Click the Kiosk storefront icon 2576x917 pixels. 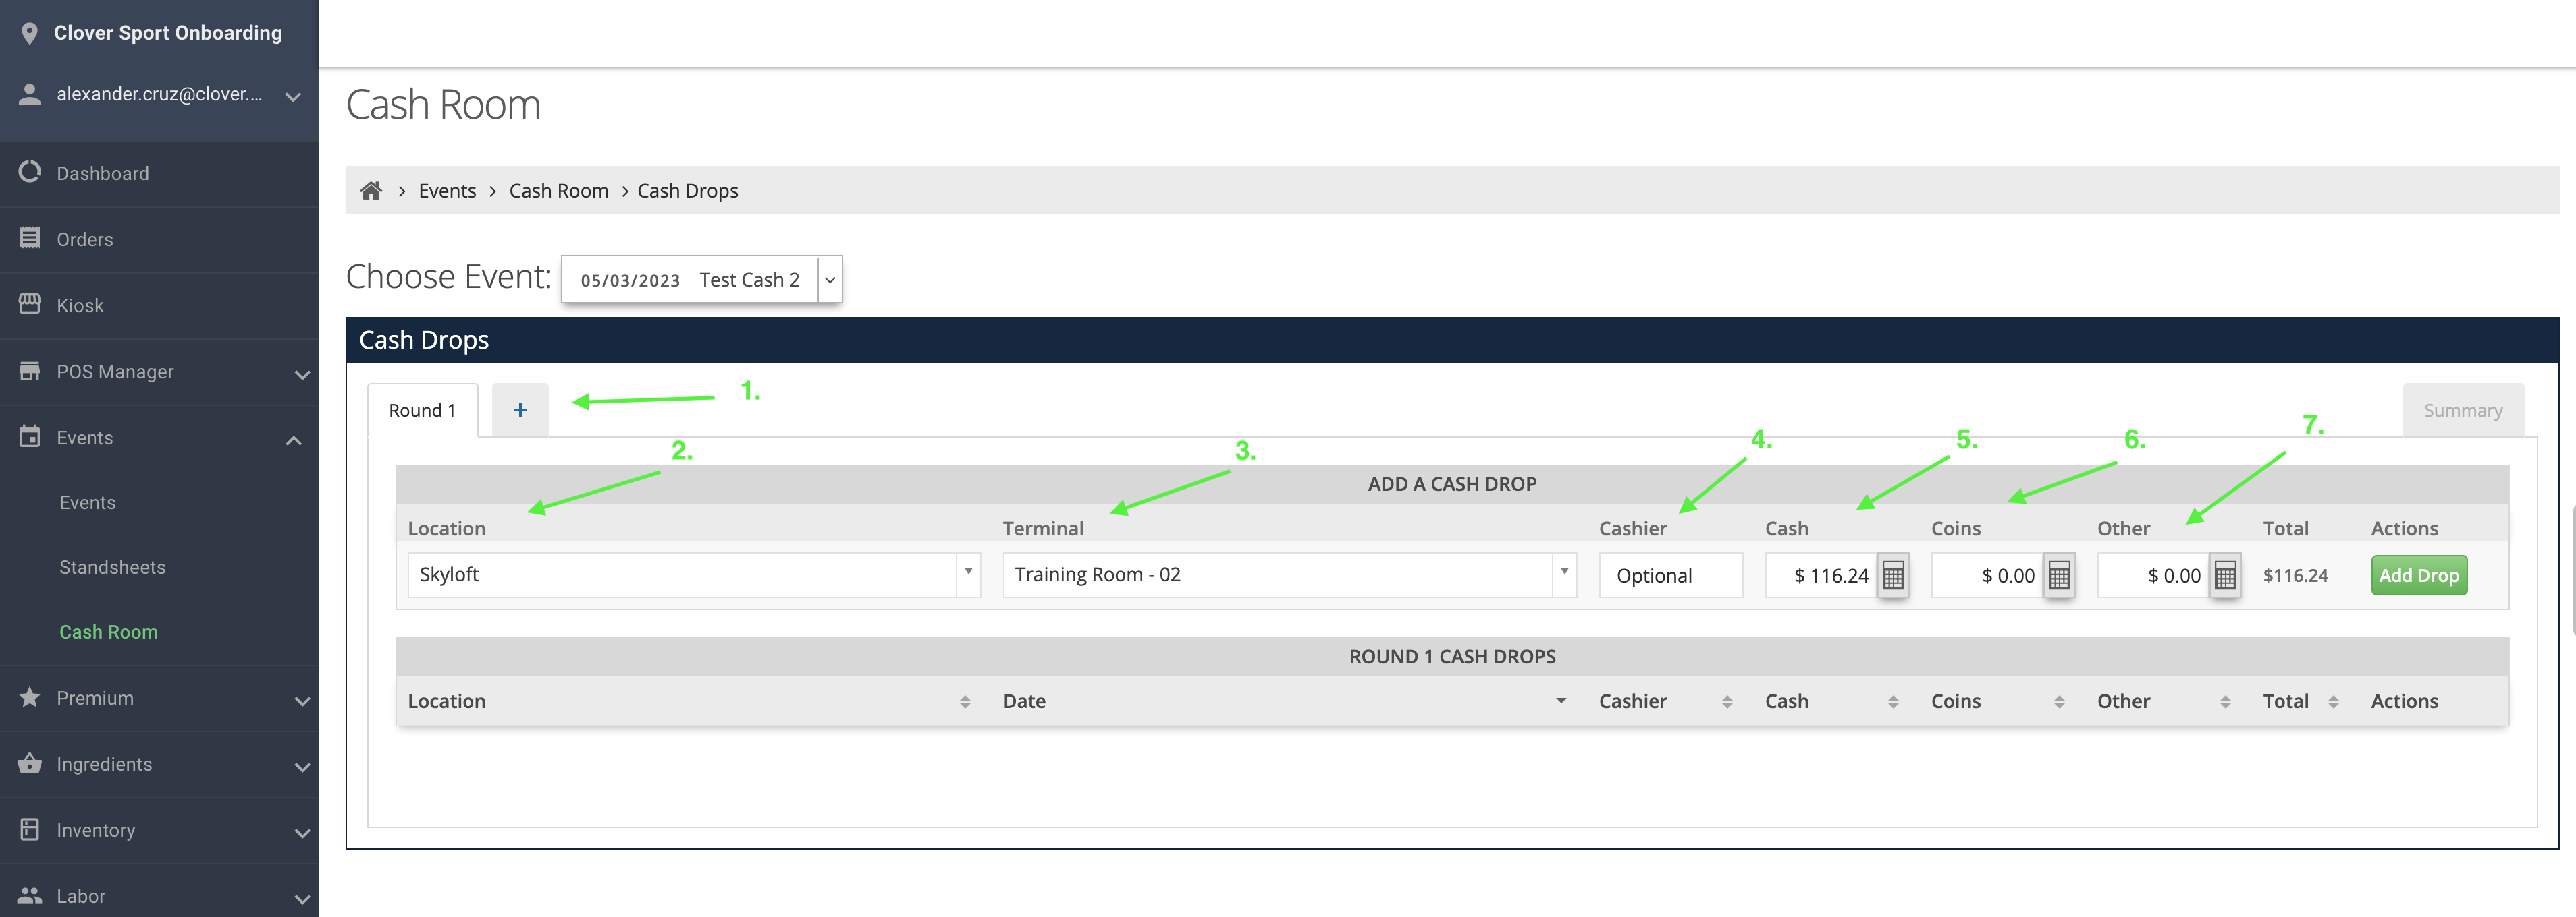coord(30,303)
